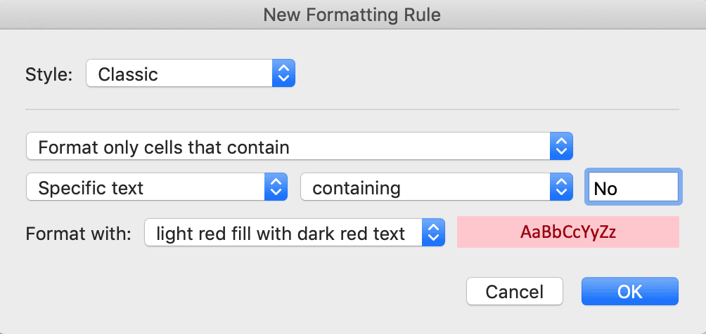
Task: Click the AaBbCcYyZz format preview swatch
Action: point(567,232)
